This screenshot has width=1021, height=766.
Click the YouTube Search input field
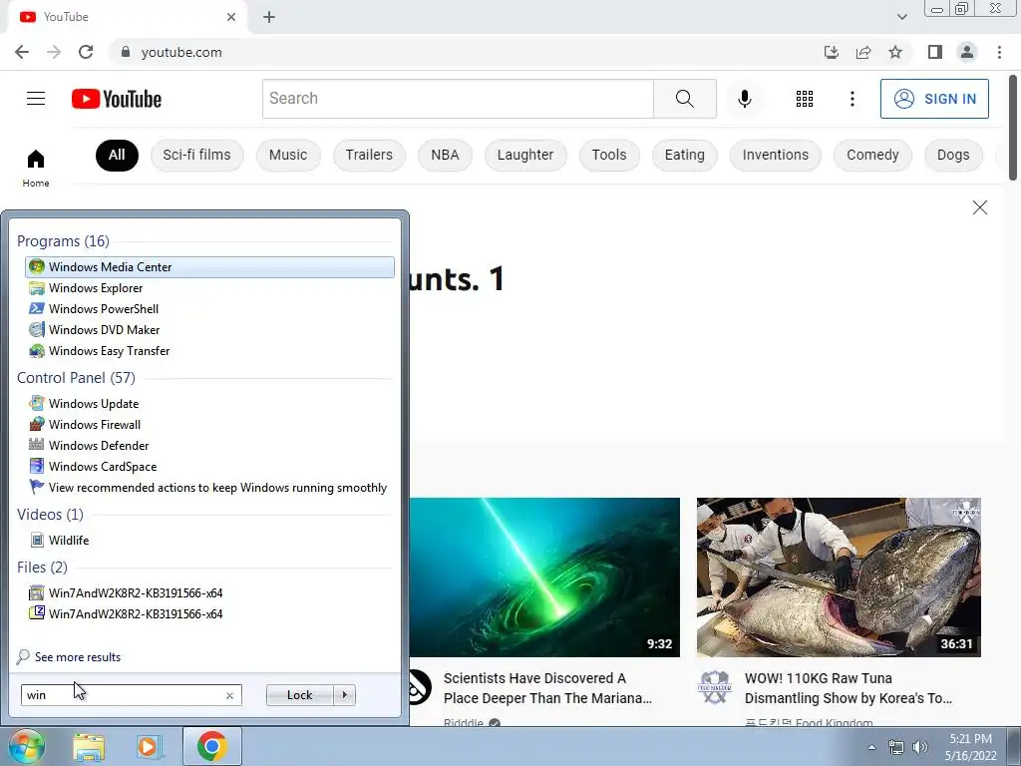point(458,99)
